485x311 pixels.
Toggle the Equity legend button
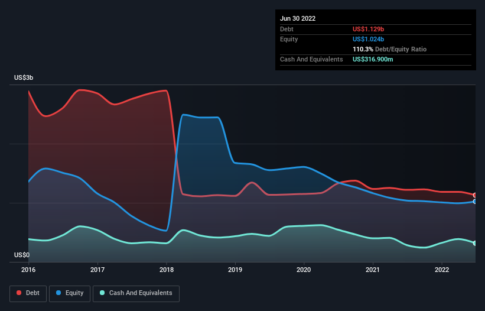pyautogui.click(x=70, y=293)
